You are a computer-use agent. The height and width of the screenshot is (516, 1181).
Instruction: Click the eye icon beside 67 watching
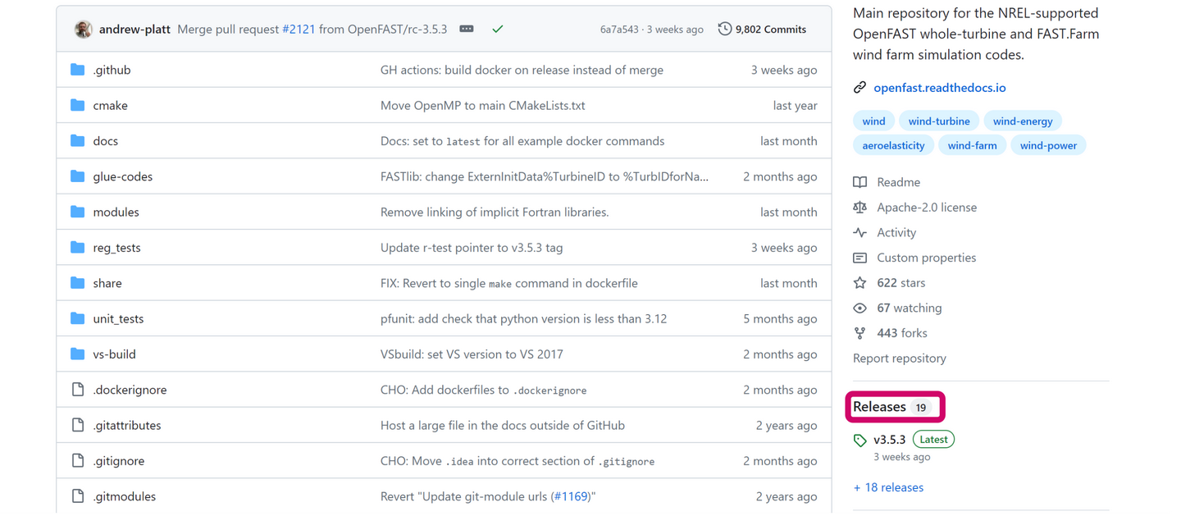pyautogui.click(x=859, y=308)
